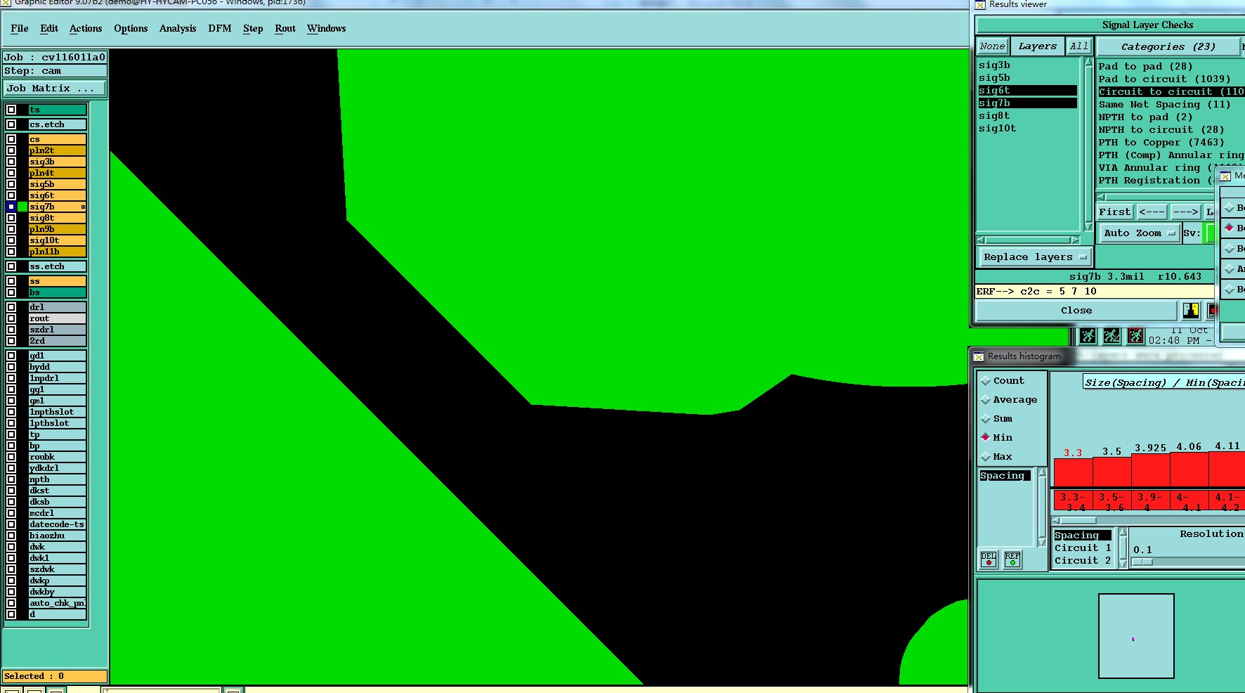
Task: Click the previous result arrow button
Action: pyautogui.click(x=1152, y=212)
